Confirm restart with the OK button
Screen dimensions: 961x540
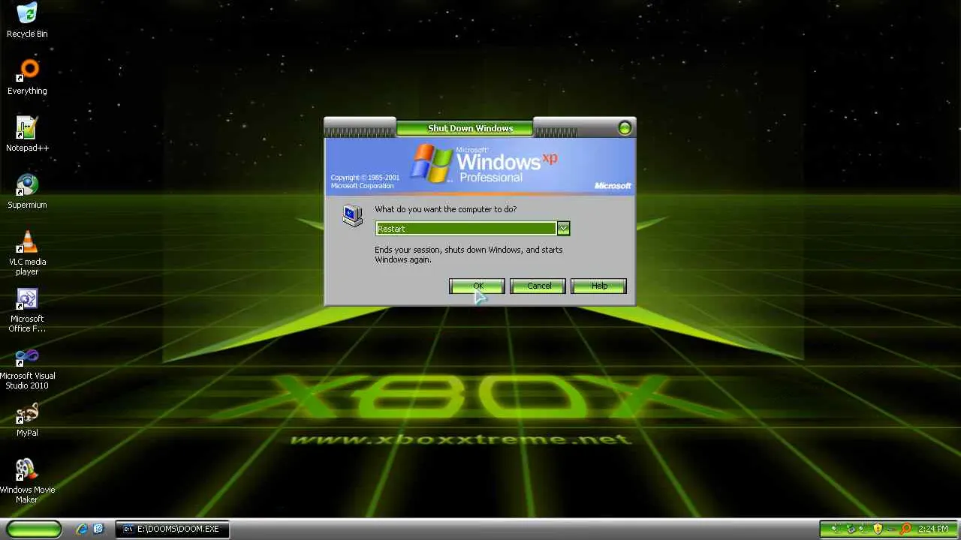coord(477,286)
